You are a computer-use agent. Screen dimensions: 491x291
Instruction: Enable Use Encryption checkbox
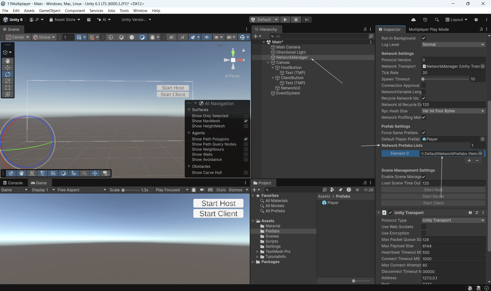[423, 233]
